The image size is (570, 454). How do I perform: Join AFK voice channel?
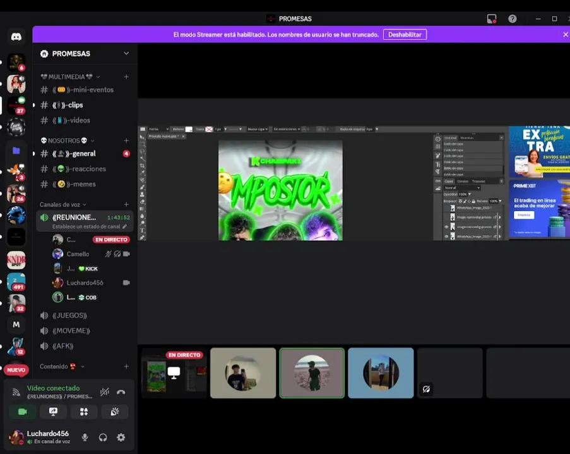[x=85, y=346]
